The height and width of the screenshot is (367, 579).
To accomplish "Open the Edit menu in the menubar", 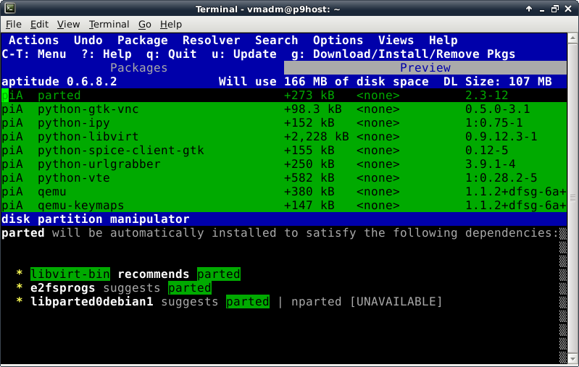I will 39,25.
